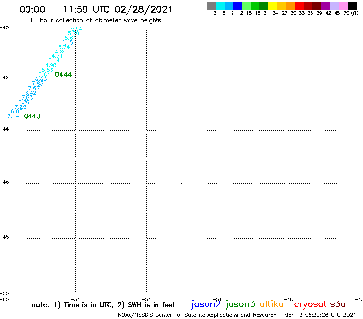Select the 5.14 wave height value
Viewport: 363px width, 319px height.
click(x=54, y=60)
